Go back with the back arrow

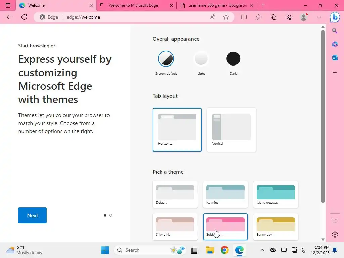pos(9,17)
